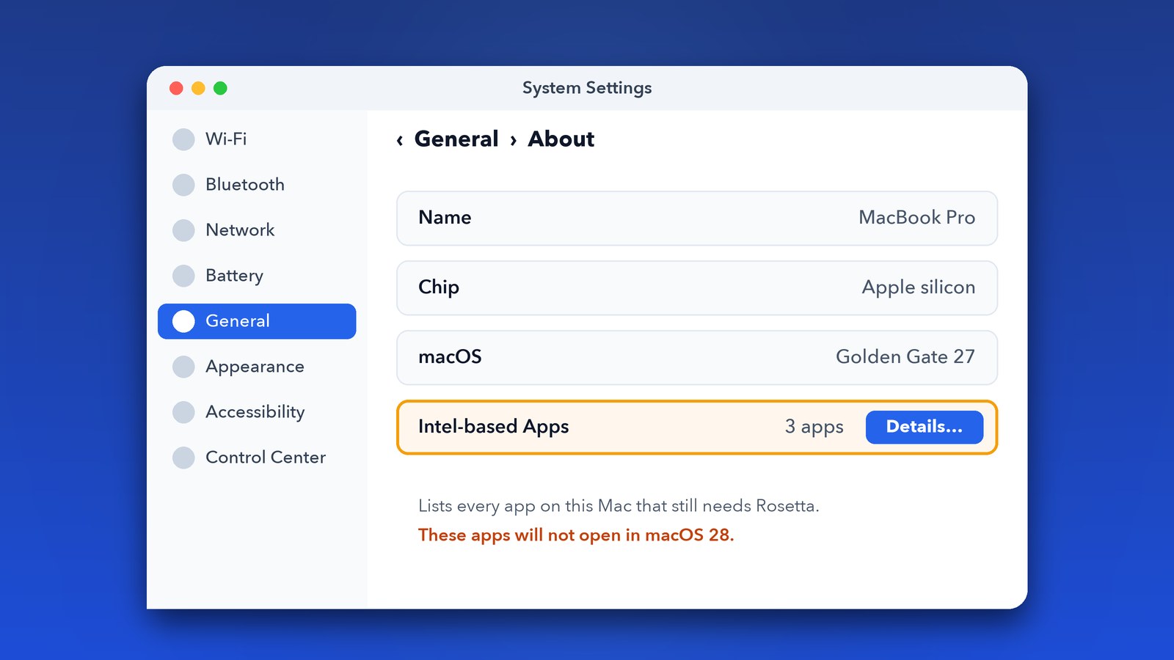This screenshot has width=1174, height=660.
Task: Choose Accessibility label in sidebar
Action: [x=255, y=412]
